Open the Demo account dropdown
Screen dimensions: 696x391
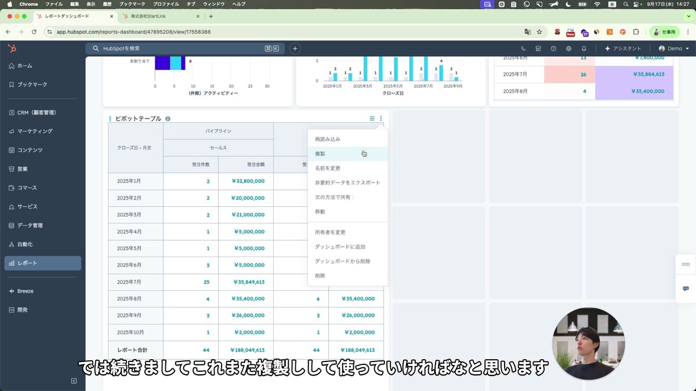(x=674, y=49)
